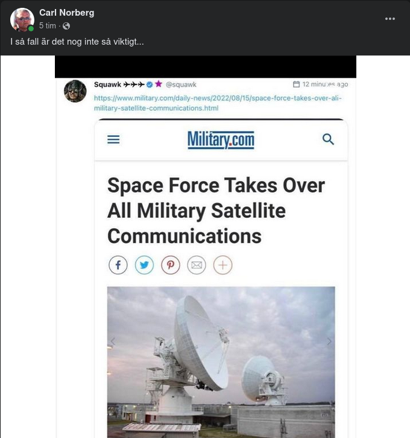Open Carl Norberg's profile name link

pos(66,13)
